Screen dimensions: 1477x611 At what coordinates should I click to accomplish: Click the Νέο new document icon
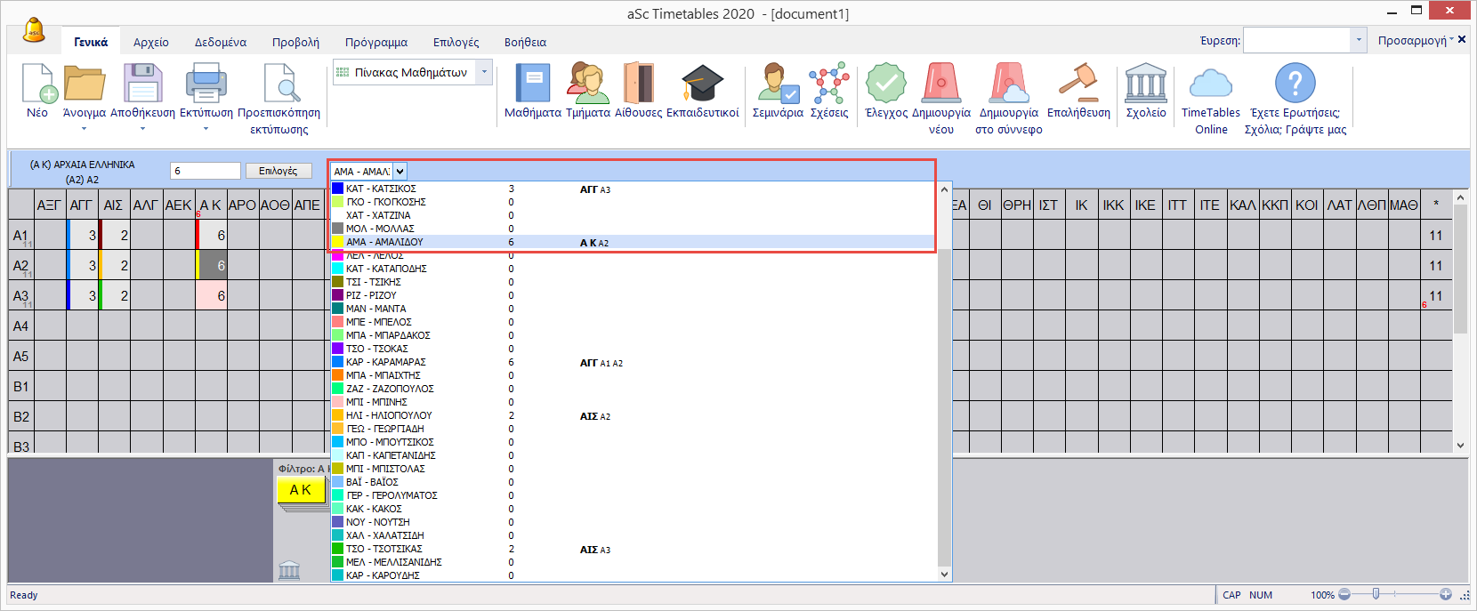(x=38, y=84)
